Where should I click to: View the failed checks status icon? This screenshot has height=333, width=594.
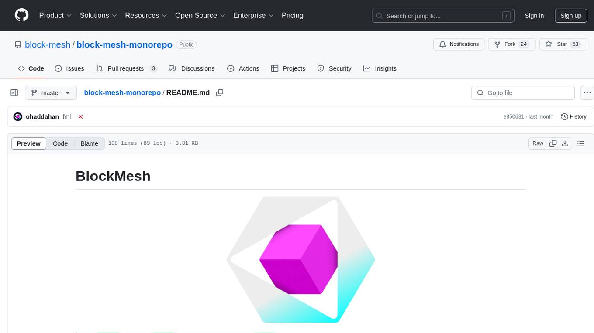pyautogui.click(x=80, y=117)
